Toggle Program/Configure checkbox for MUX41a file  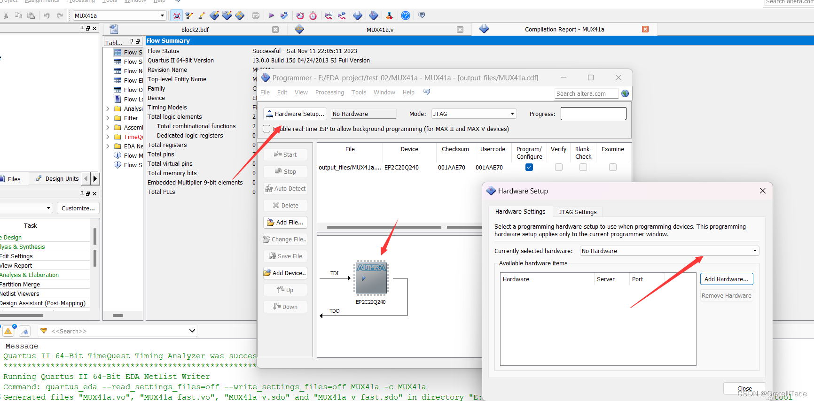529,167
